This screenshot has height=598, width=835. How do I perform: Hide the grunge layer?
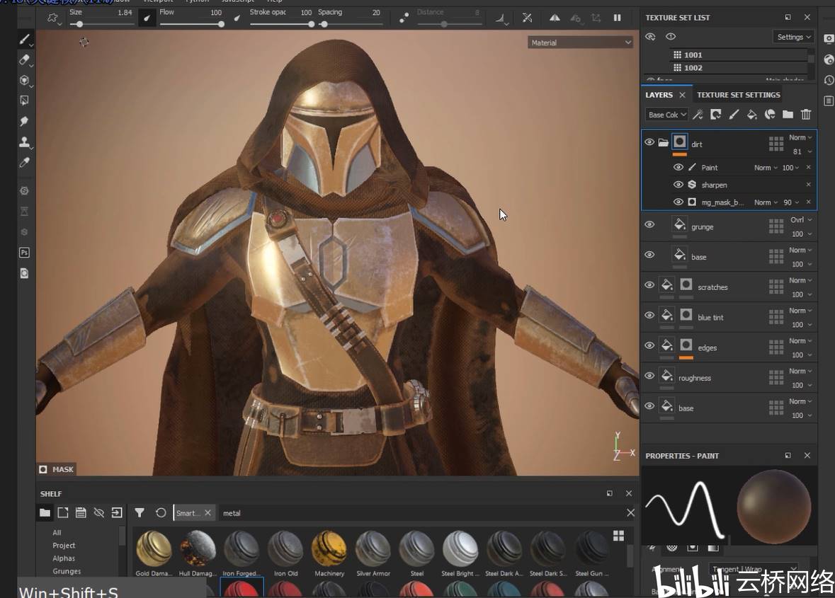(649, 224)
